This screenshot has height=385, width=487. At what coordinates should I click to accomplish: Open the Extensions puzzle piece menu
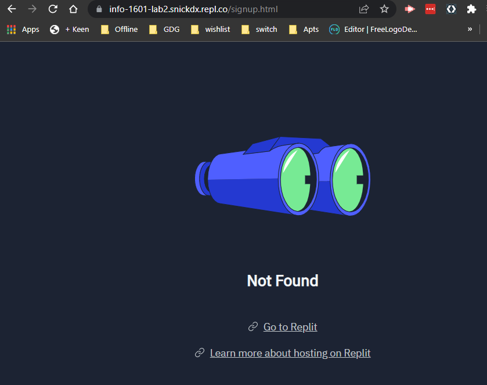tap(471, 9)
